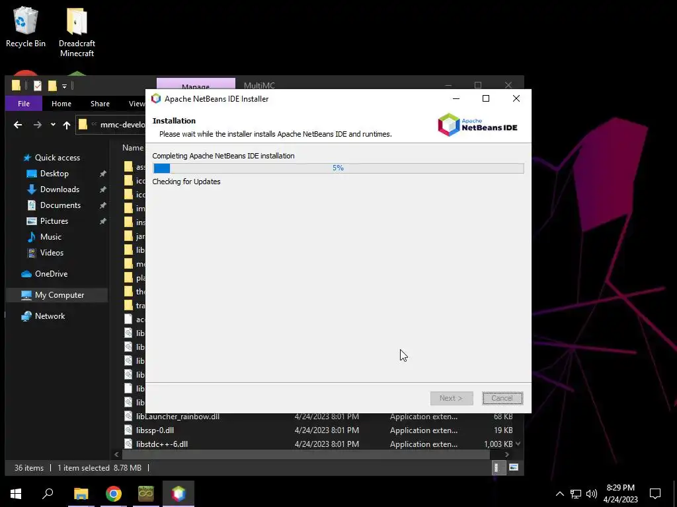Open the notification center
Viewport: 677px width, 507px height.
tap(655, 494)
